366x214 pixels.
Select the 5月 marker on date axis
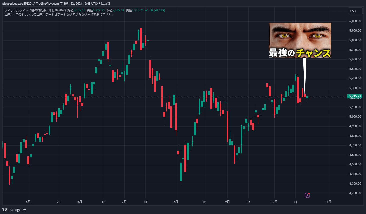(x=28, y=202)
